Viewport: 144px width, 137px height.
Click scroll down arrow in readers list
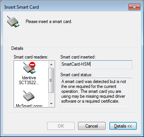tap(51, 104)
